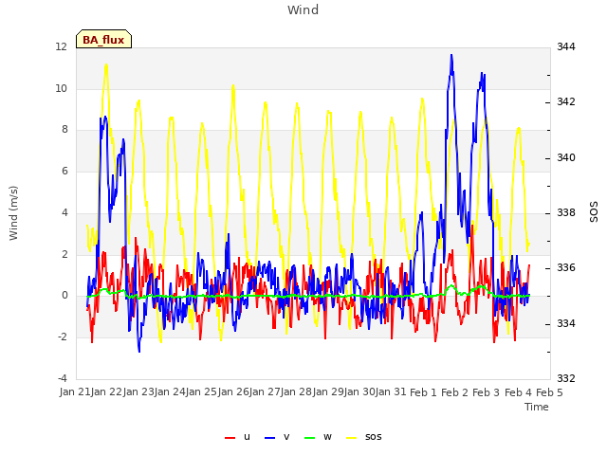
Task: Select the 'Jan 23' date tick
Action: 138,391
